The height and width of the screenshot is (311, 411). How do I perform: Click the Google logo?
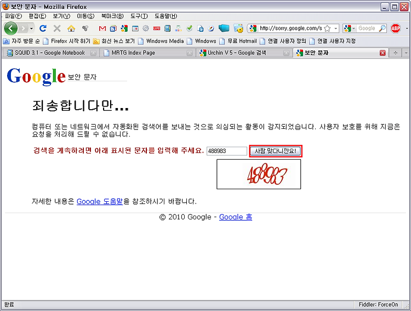click(x=36, y=76)
